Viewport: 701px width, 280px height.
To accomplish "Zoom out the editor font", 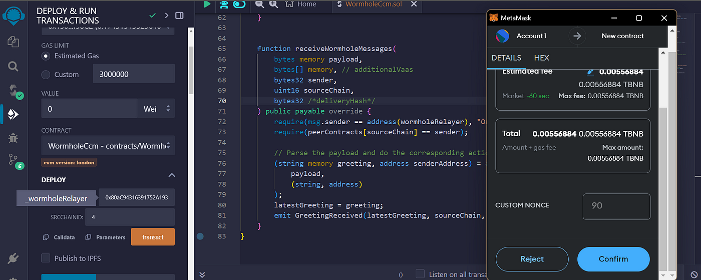I will [x=259, y=4].
